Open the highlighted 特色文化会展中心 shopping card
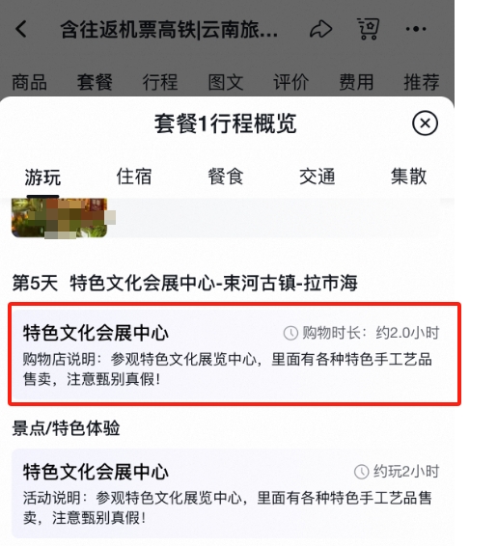The width and height of the screenshot is (497, 546). coord(235,354)
